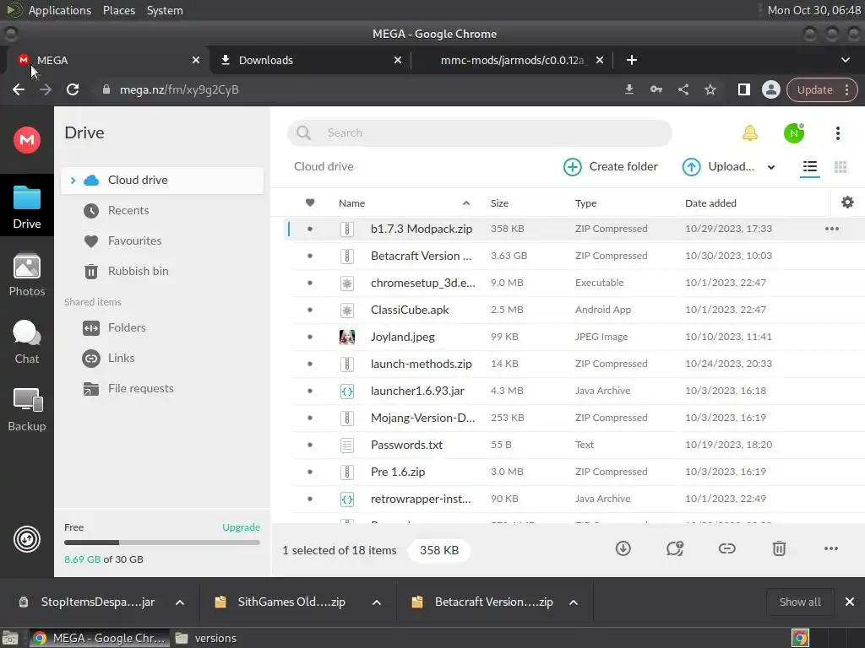Open Chrome side panel
The image size is (865, 648).
743,89
